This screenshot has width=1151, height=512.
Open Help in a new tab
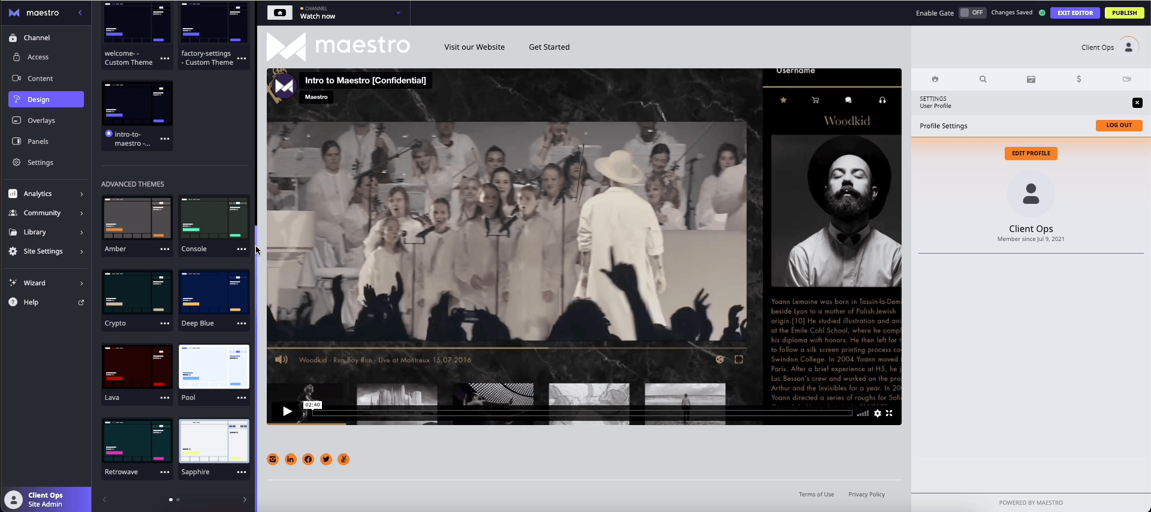tap(46, 302)
